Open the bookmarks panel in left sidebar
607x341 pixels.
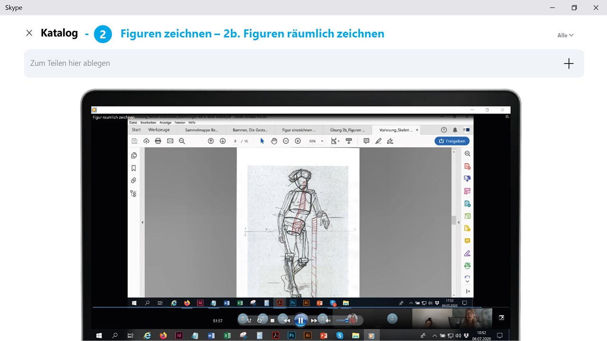tap(134, 168)
